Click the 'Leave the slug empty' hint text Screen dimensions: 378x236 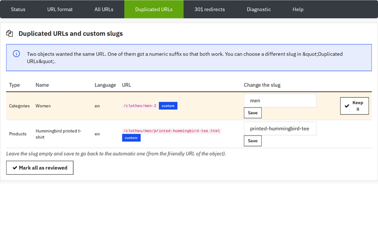click(x=116, y=154)
